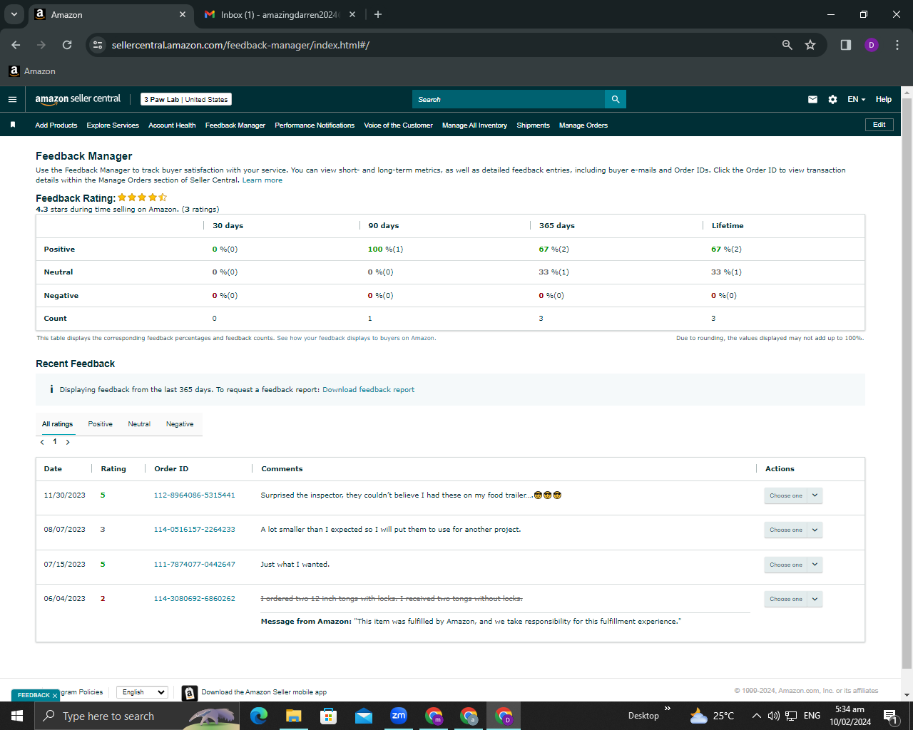Open Chrome profile D avatar
This screenshot has width=913, height=730.
point(871,45)
